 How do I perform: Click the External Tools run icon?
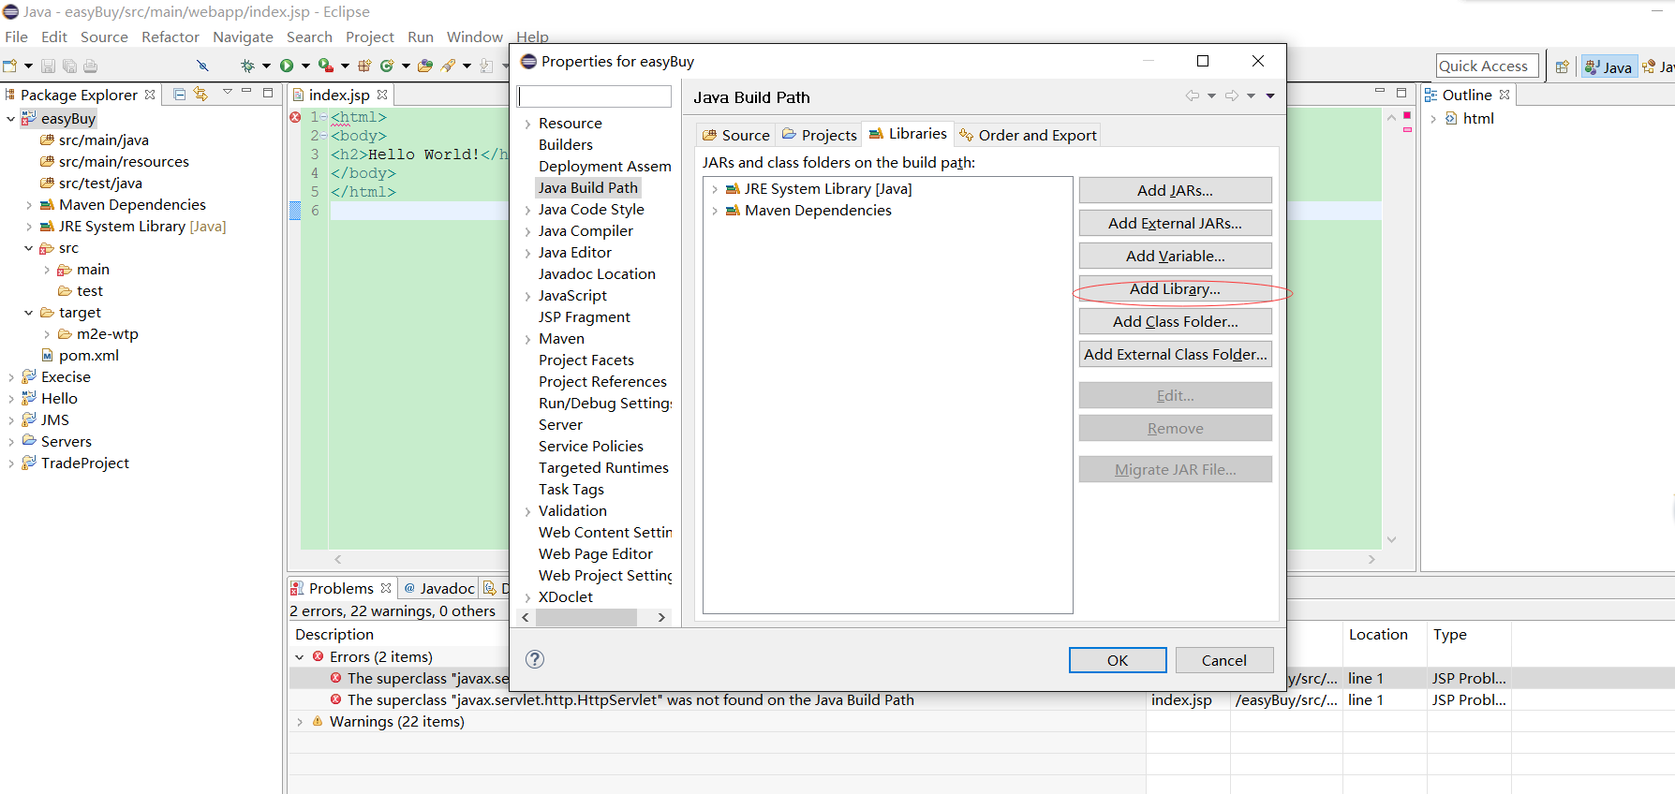pos(325,66)
